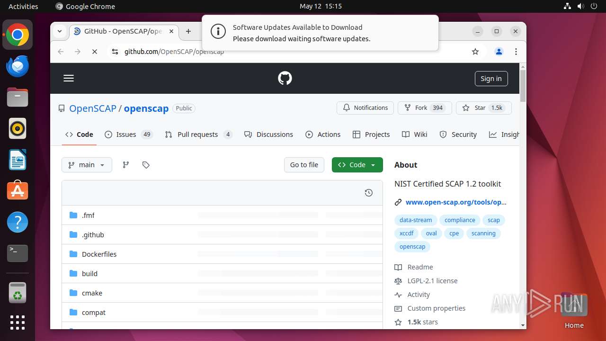Viewport: 606px width, 341px height.
Task: Open Rhythmbox from the dock
Action: click(18, 128)
